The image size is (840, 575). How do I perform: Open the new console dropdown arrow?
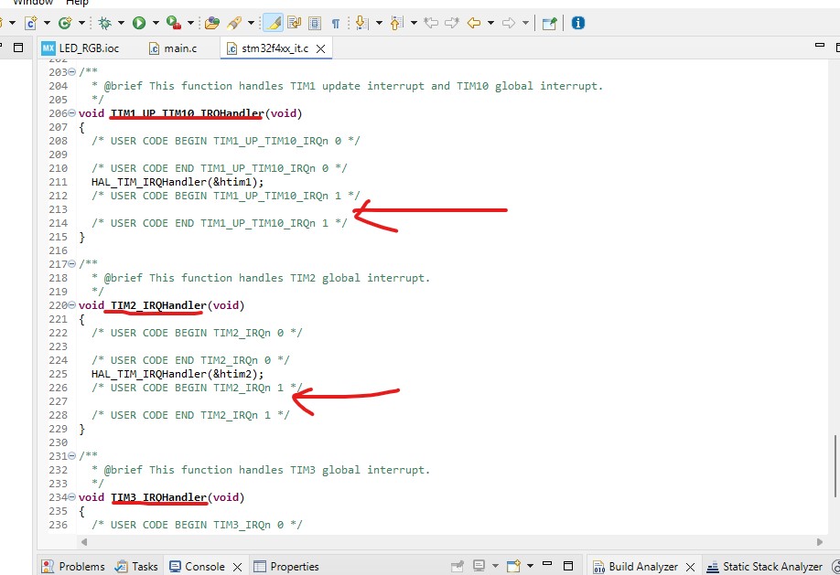pyautogui.click(x=530, y=566)
